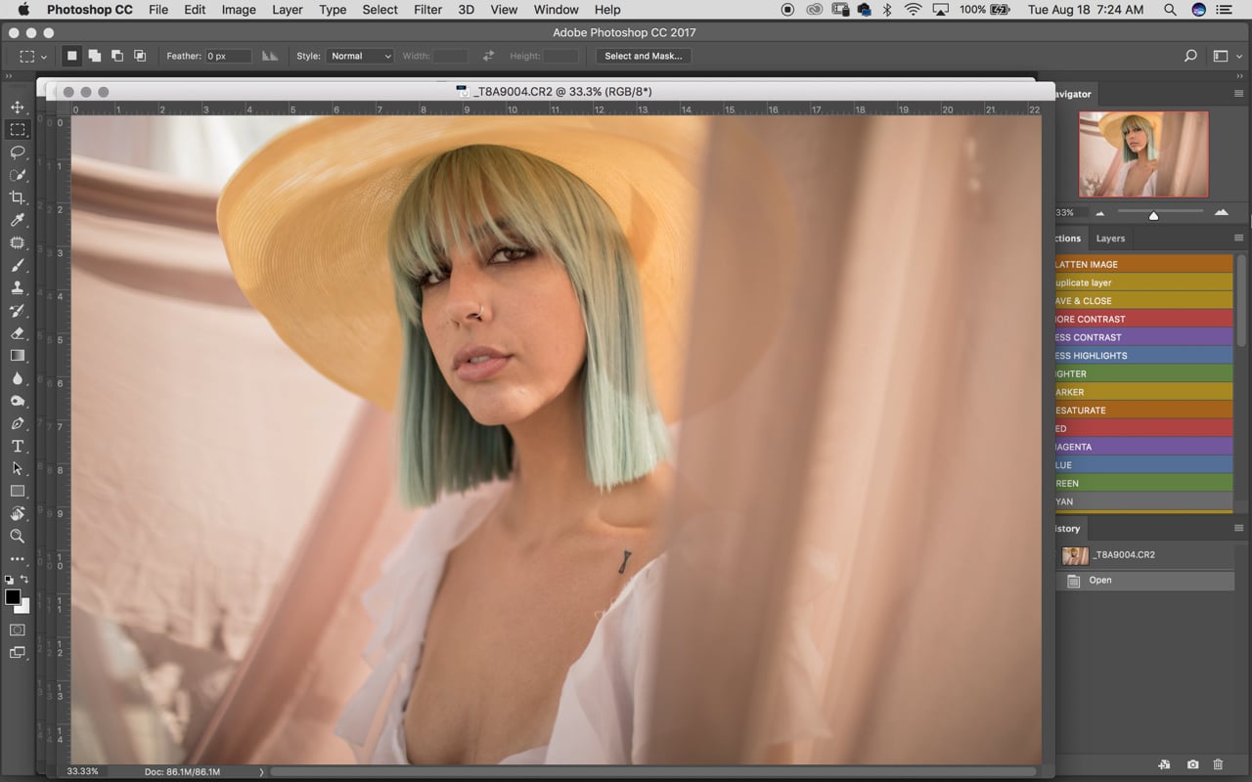Select the Eraser tool
The width and height of the screenshot is (1252, 782).
pos(18,333)
